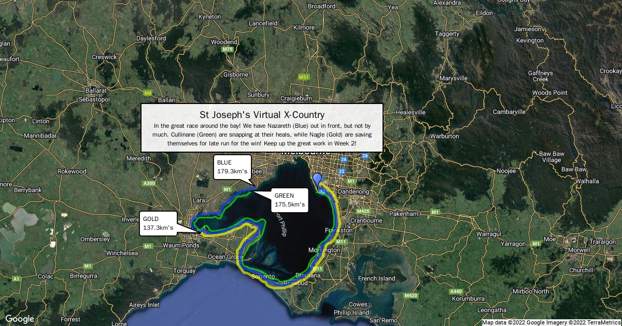Click the A1 road shield near Colac
The width and height of the screenshot is (622, 326).
[x=17, y=278]
